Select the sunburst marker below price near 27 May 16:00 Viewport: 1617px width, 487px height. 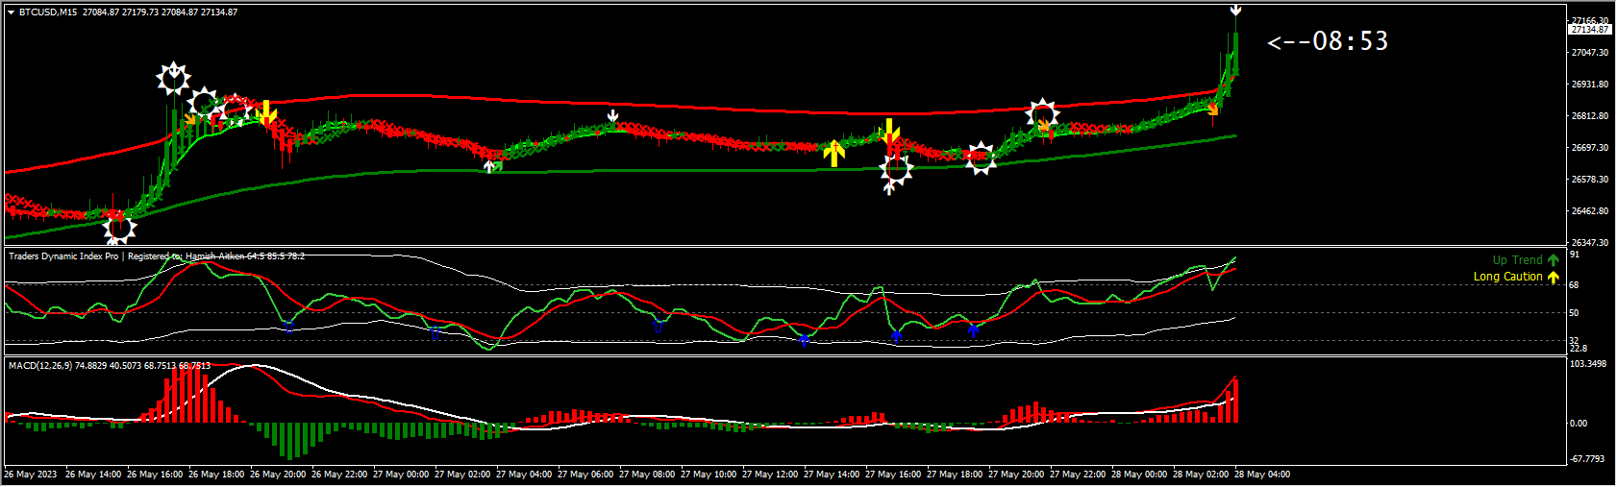(x=896, y=170)
